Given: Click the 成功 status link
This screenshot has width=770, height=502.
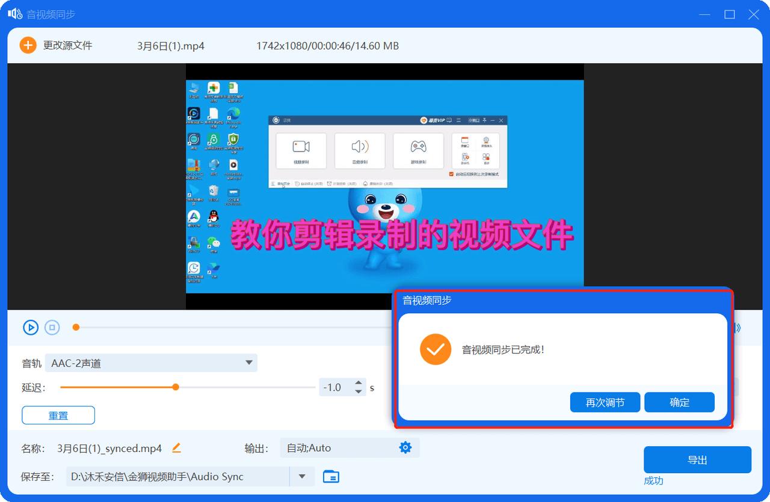Looking at the screenshot, I should (653, 481).
